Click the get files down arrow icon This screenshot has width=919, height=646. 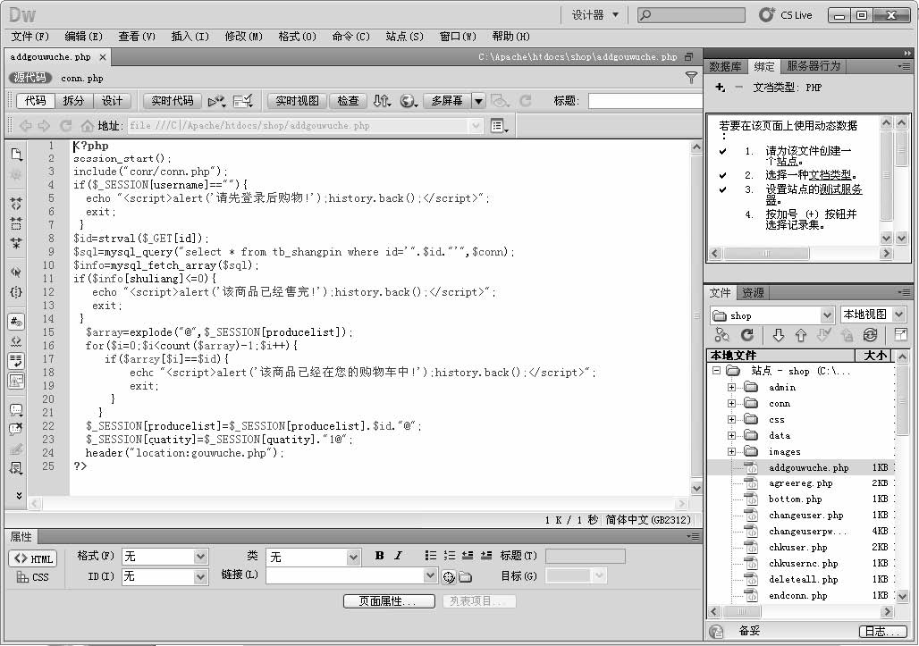pos(779,335)
